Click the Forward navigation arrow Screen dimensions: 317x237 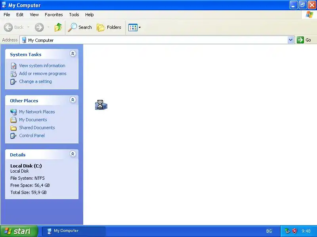click(39, 27)
